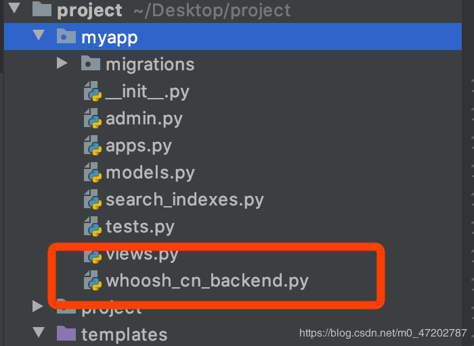Click the Python icon beside tests.py
The image size is (474, 346).
[x=92, y=226]
